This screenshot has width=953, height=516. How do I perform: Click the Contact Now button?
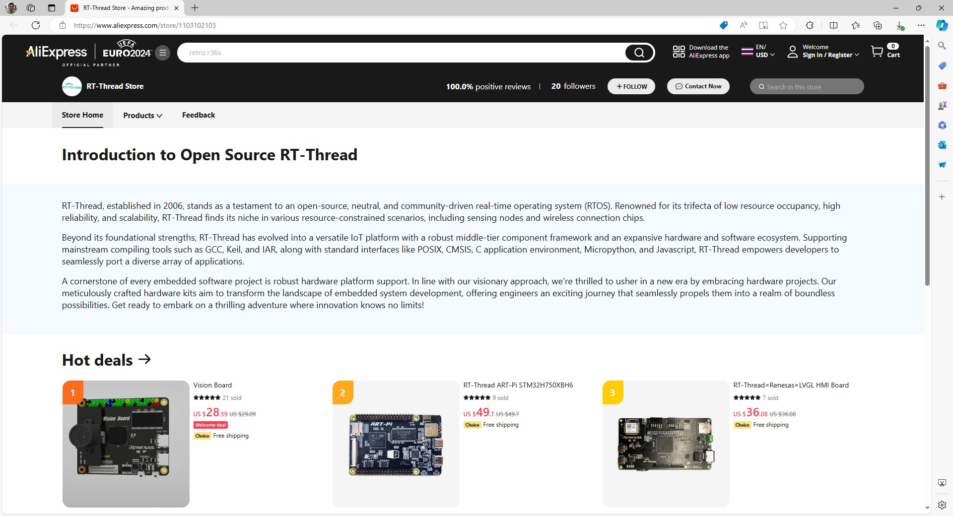[698, 86]
